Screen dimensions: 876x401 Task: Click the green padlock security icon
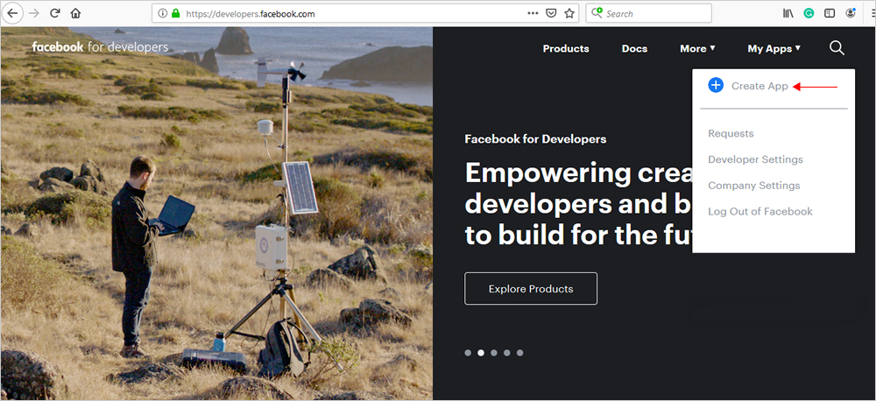[x=176, y=14]
